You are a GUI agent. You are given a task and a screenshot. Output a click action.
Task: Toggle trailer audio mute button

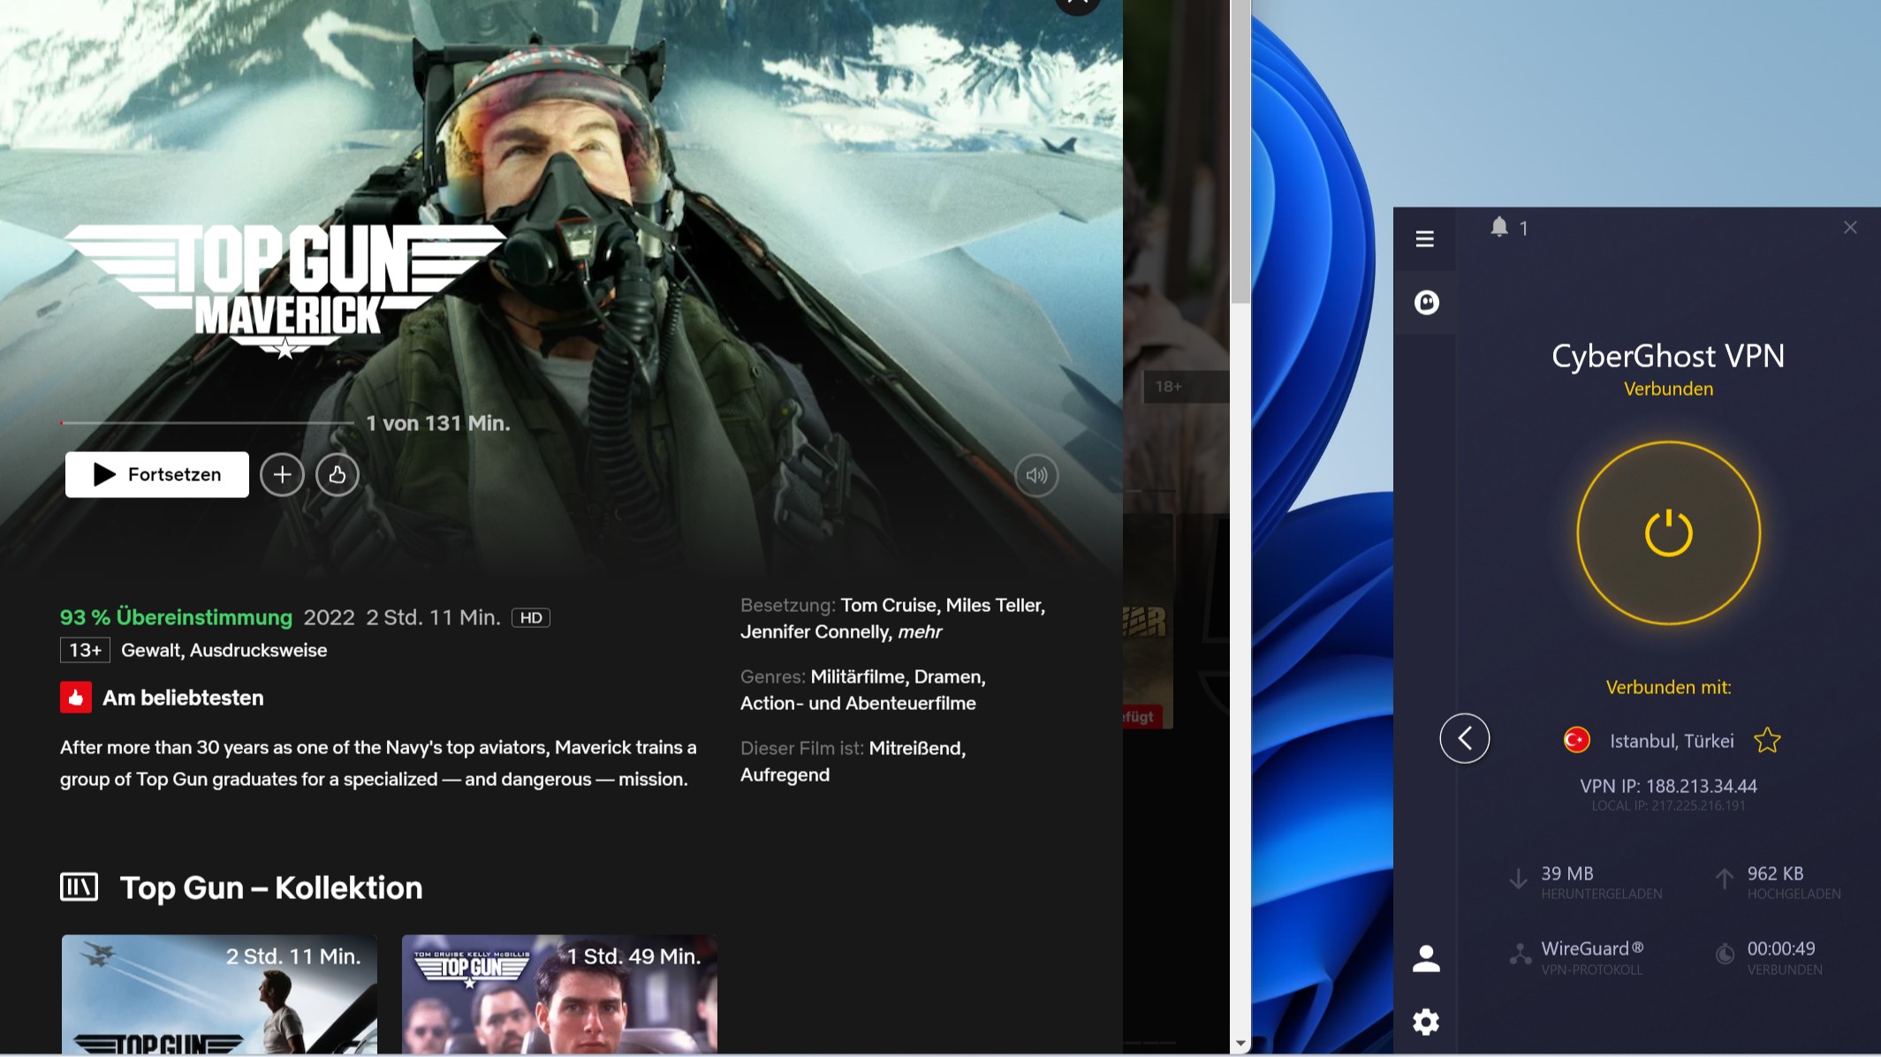tap(1036, 475)
